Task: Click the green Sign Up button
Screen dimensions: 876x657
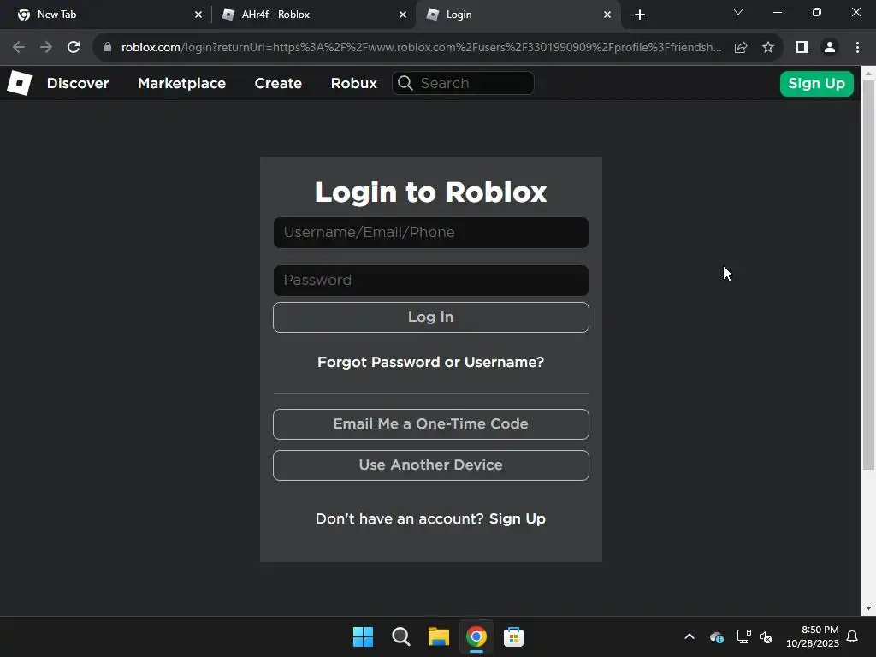Action: pyautogui.click(x=816, y=83)
